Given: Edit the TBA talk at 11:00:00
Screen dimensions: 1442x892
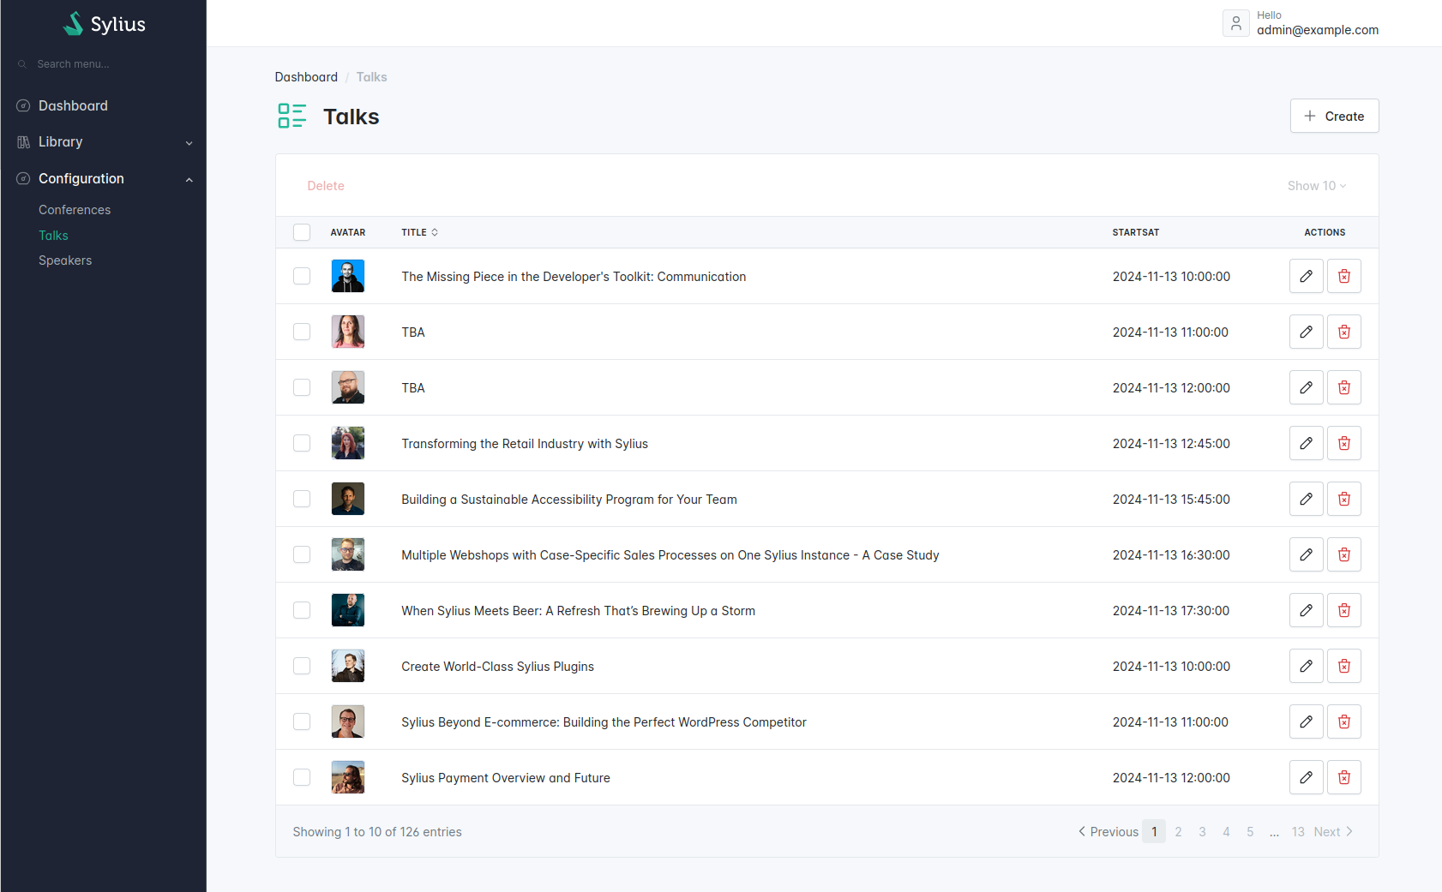Looking at the screenshot, I should [1306, 332].
